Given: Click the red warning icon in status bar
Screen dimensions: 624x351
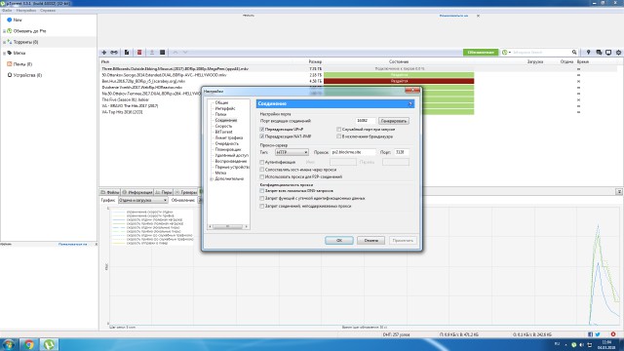Looking at the screenshot, I should pos(613,333).
